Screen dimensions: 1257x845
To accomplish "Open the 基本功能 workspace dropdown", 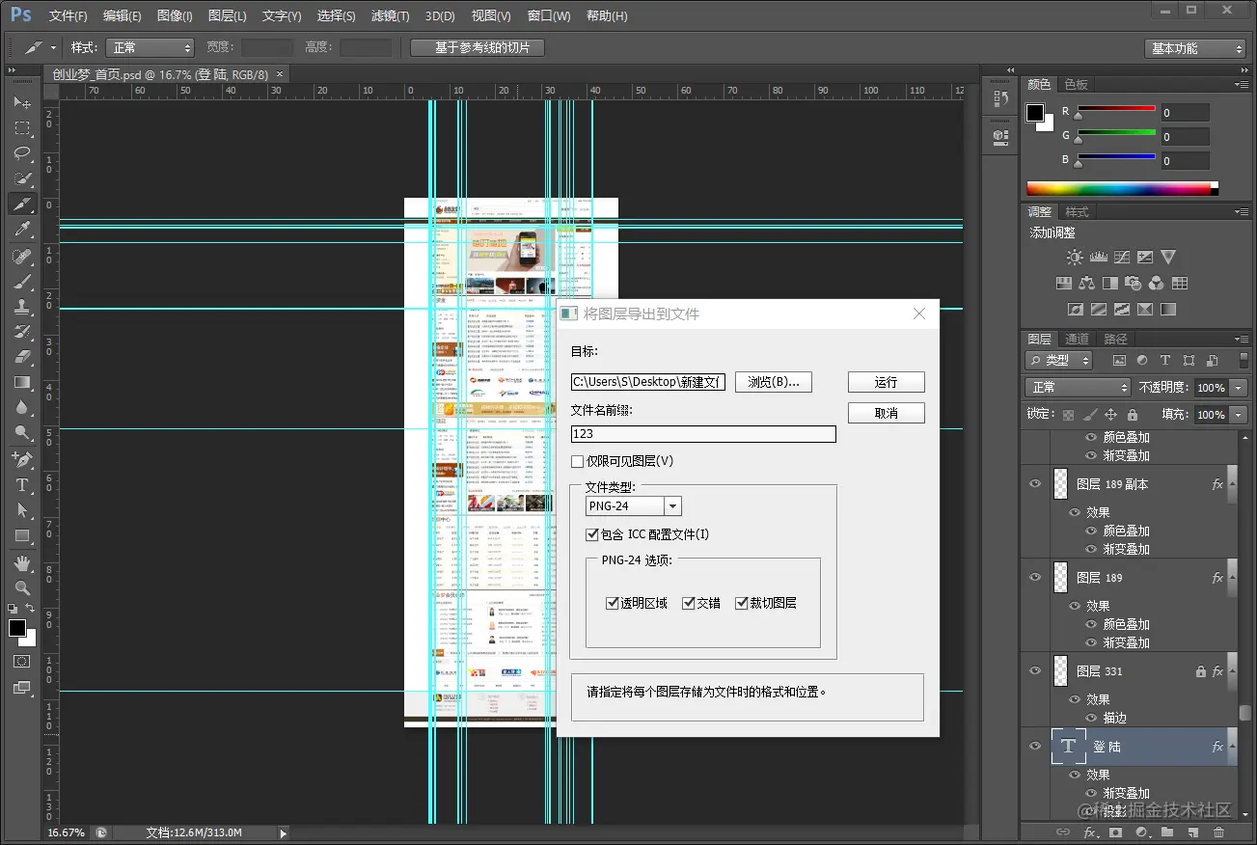I will [1197, 48].
